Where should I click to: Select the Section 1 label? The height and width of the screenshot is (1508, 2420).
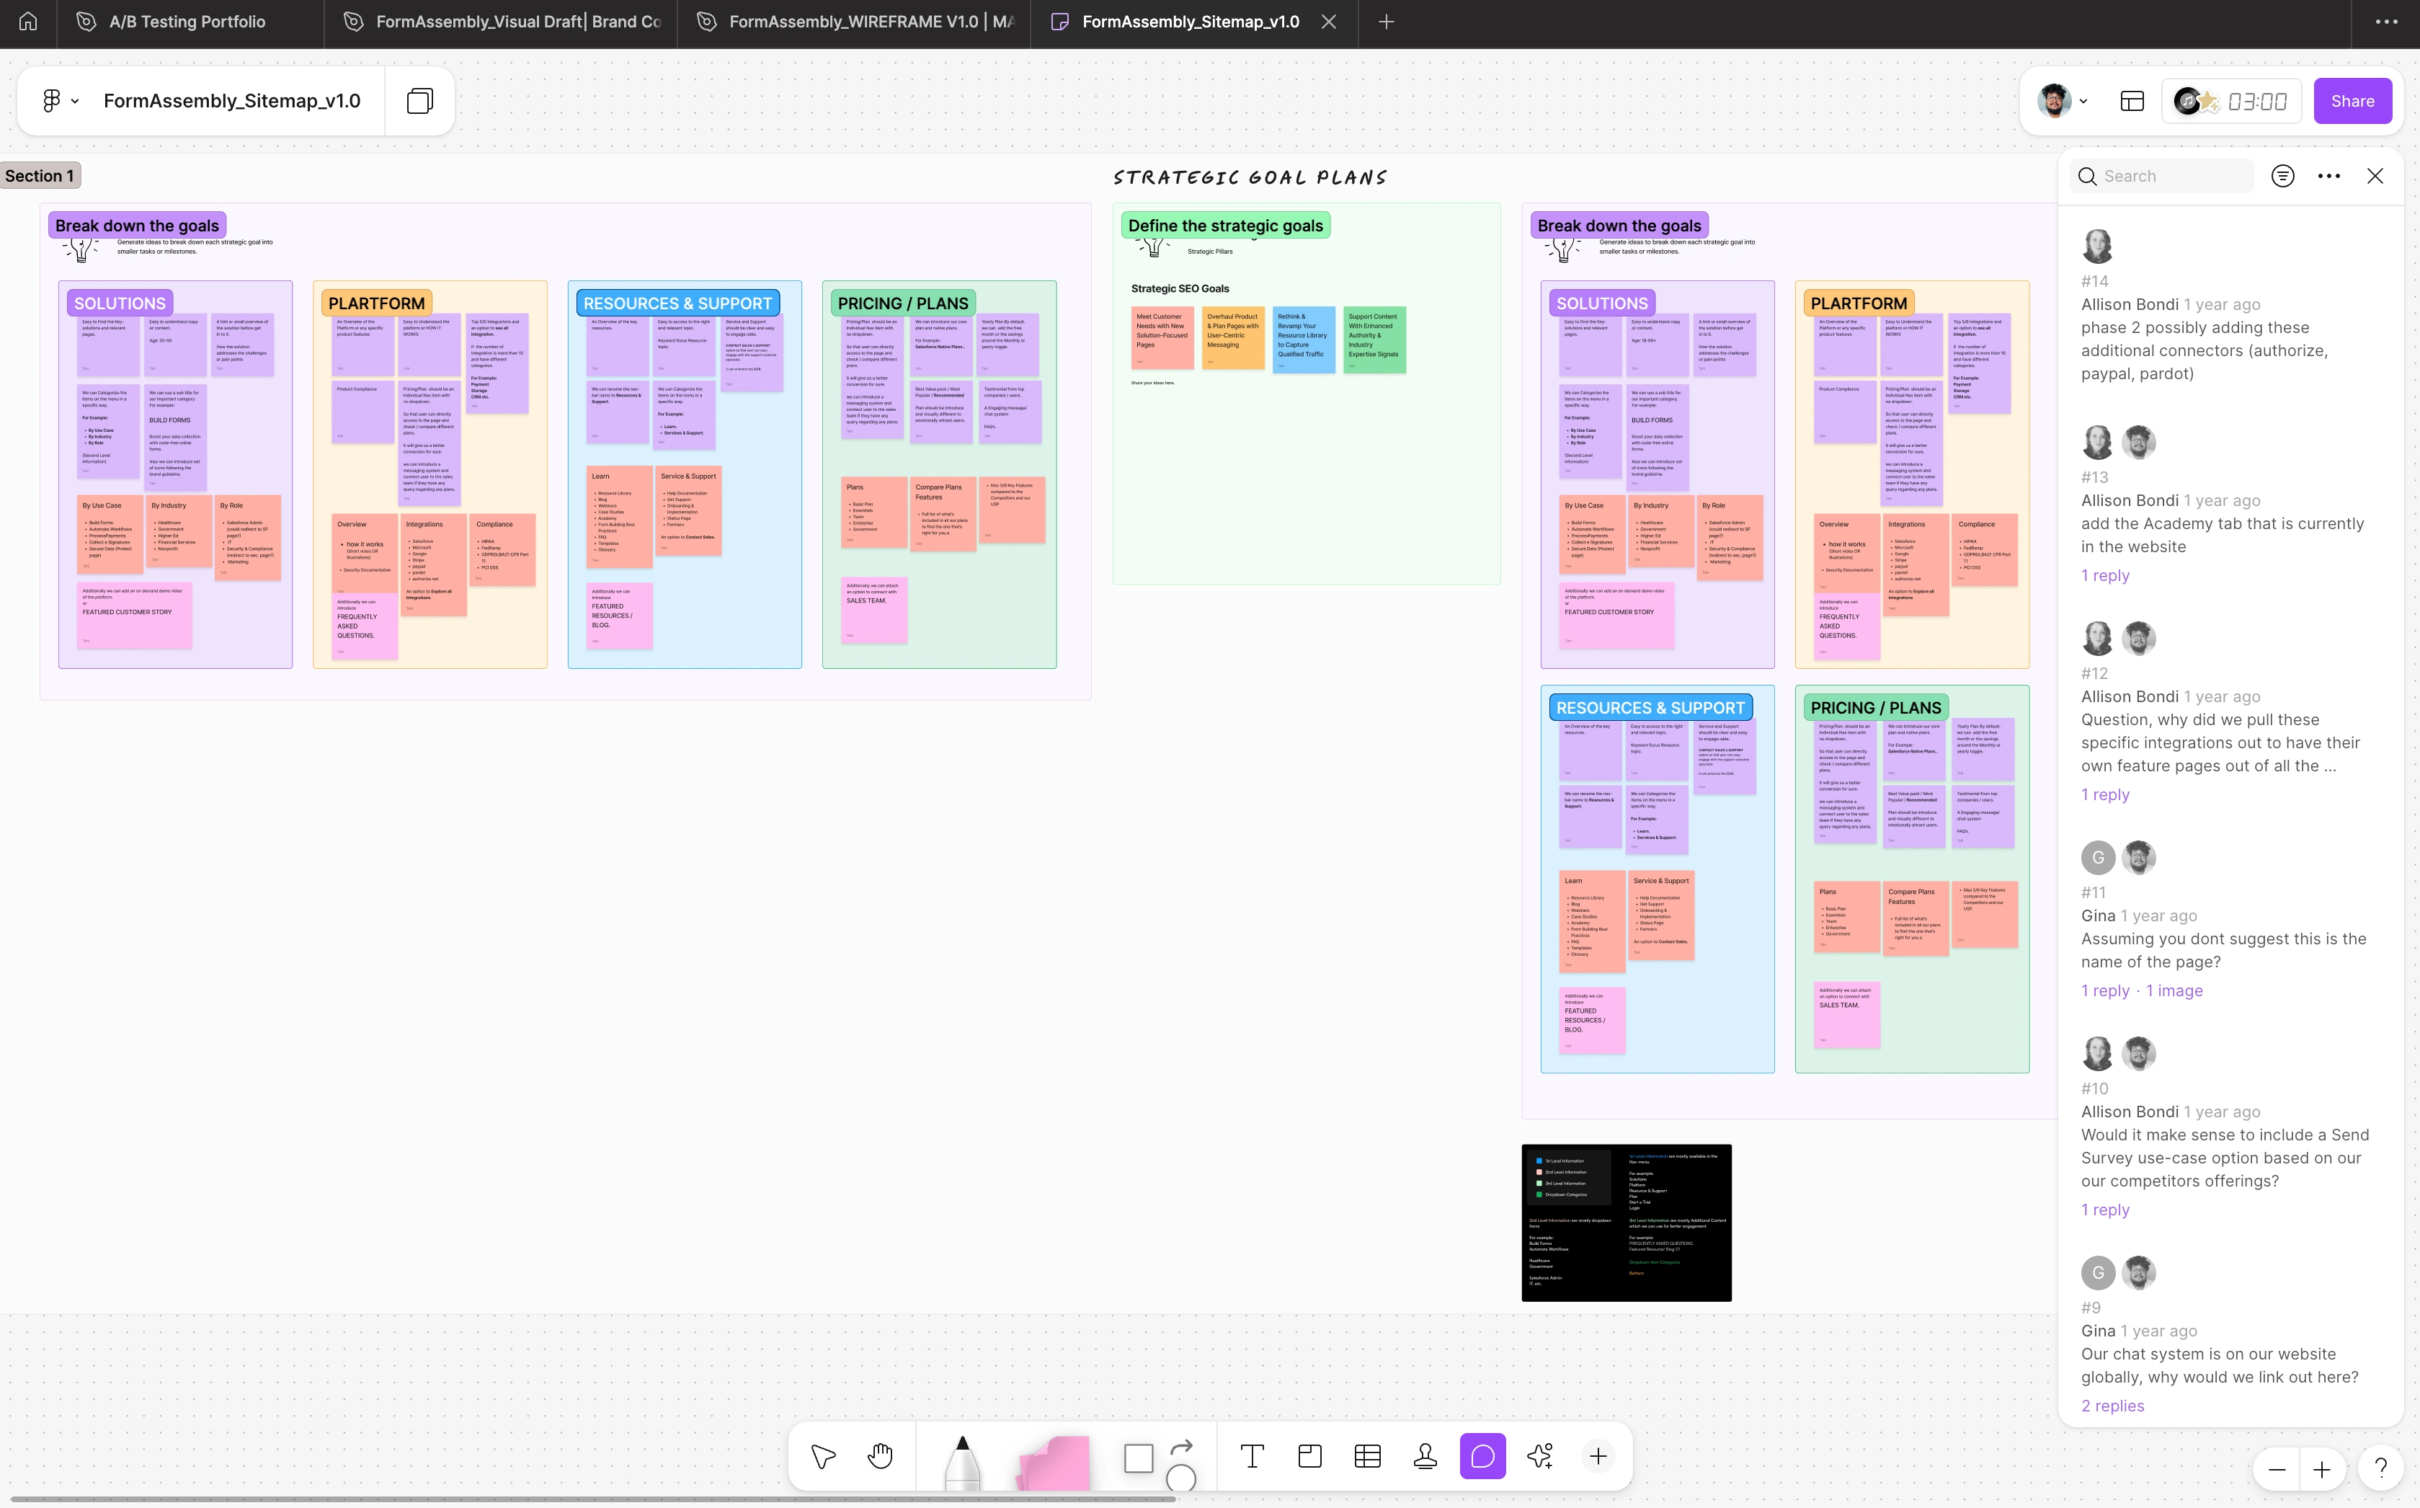point(40,176)
